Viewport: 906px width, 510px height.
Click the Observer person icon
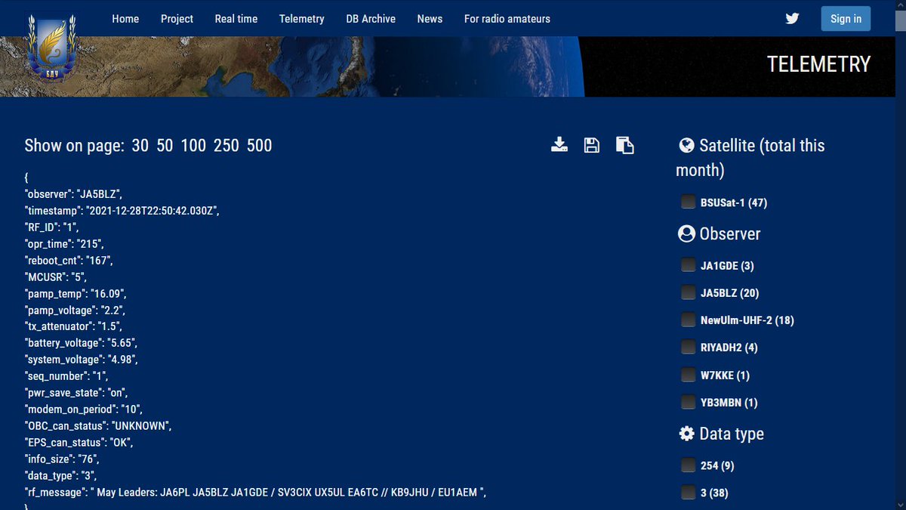686,233
